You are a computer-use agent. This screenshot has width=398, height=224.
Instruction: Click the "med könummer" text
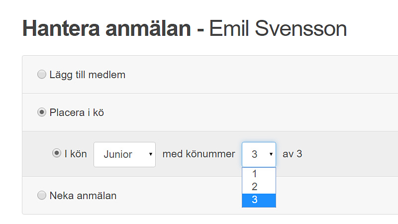(x=199, y=154)
